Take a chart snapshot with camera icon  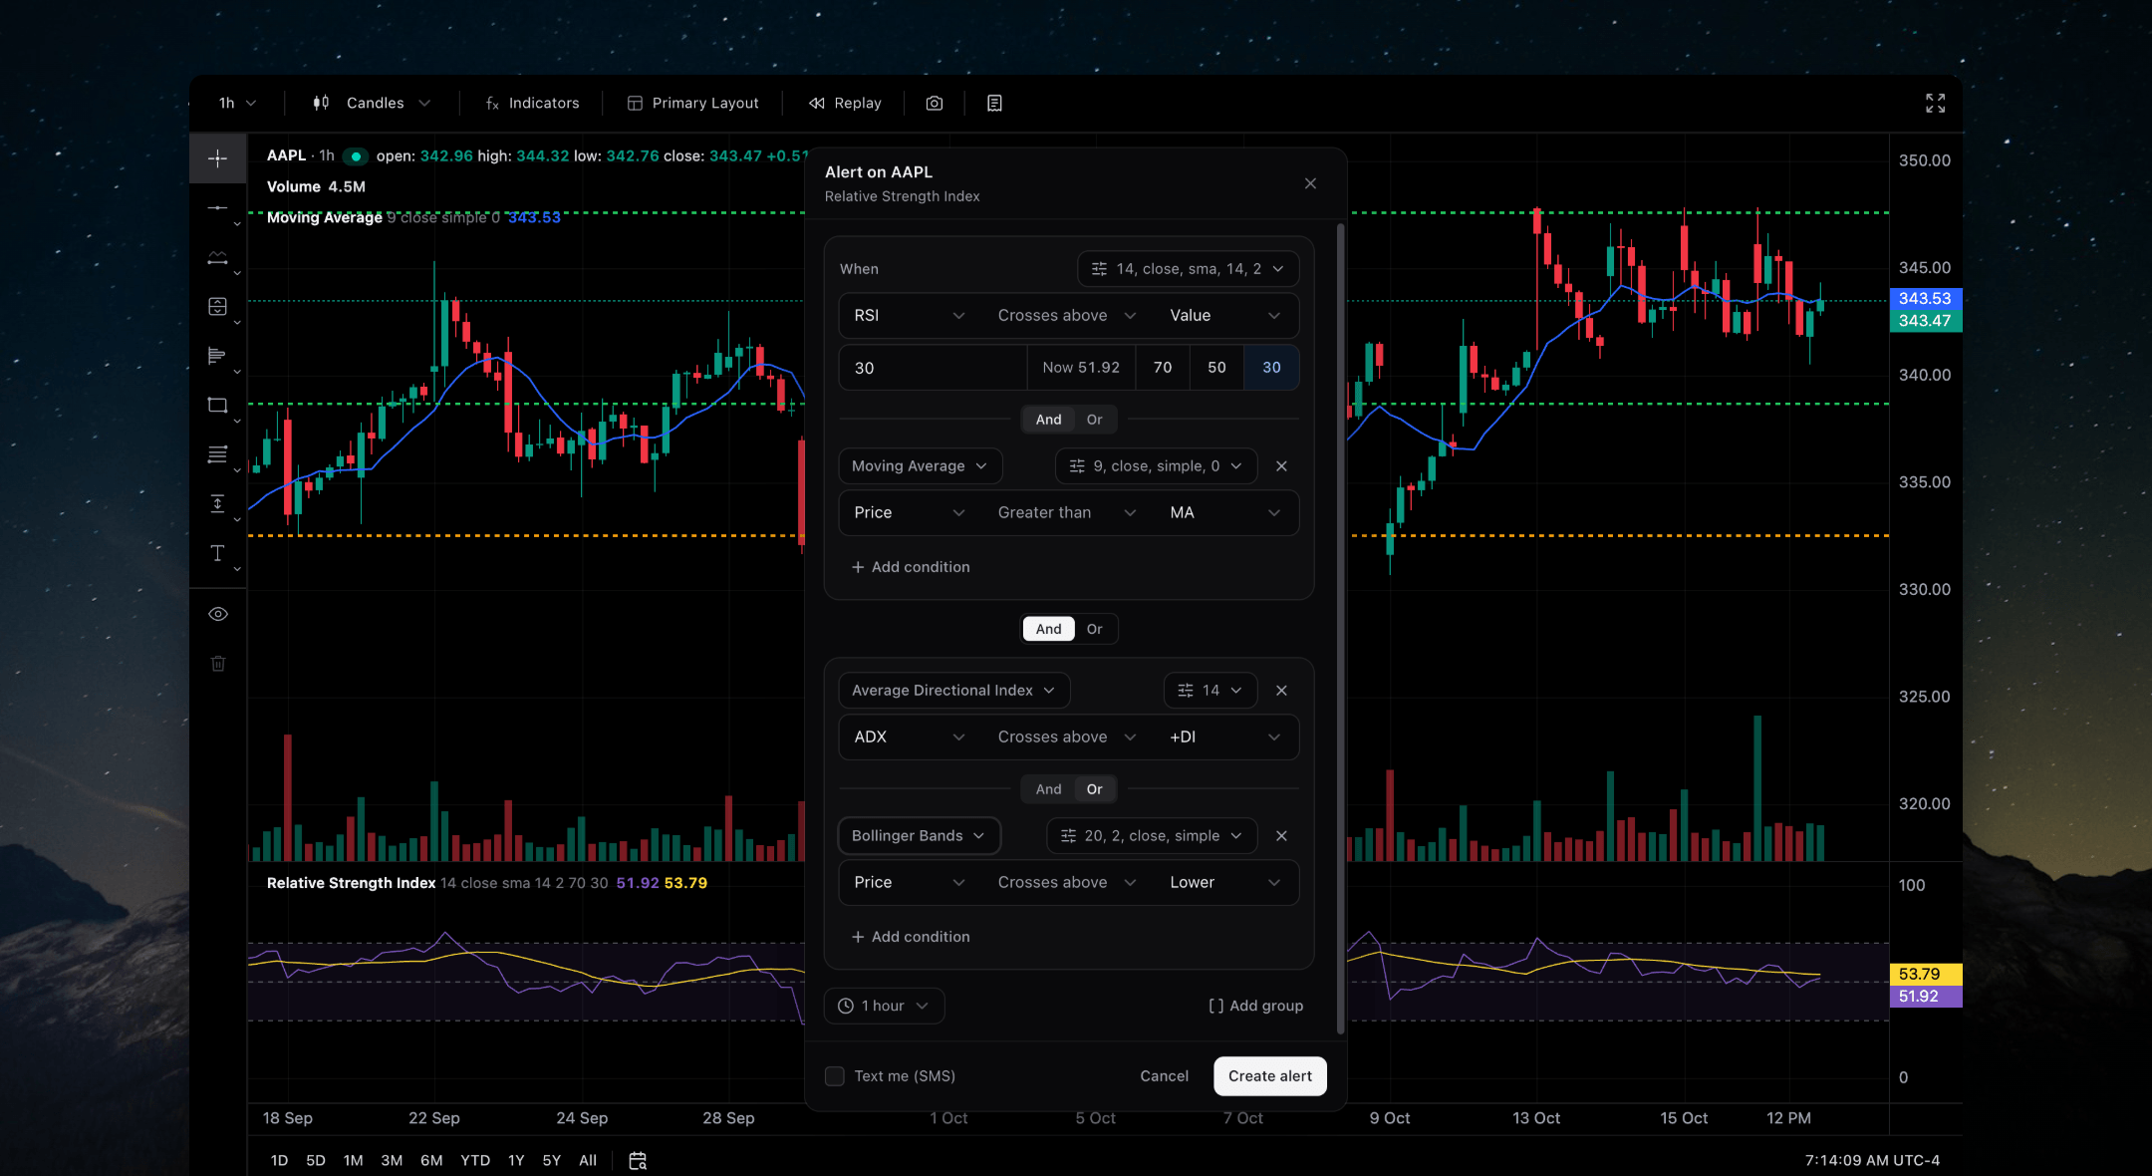click(x=934, y=104)
